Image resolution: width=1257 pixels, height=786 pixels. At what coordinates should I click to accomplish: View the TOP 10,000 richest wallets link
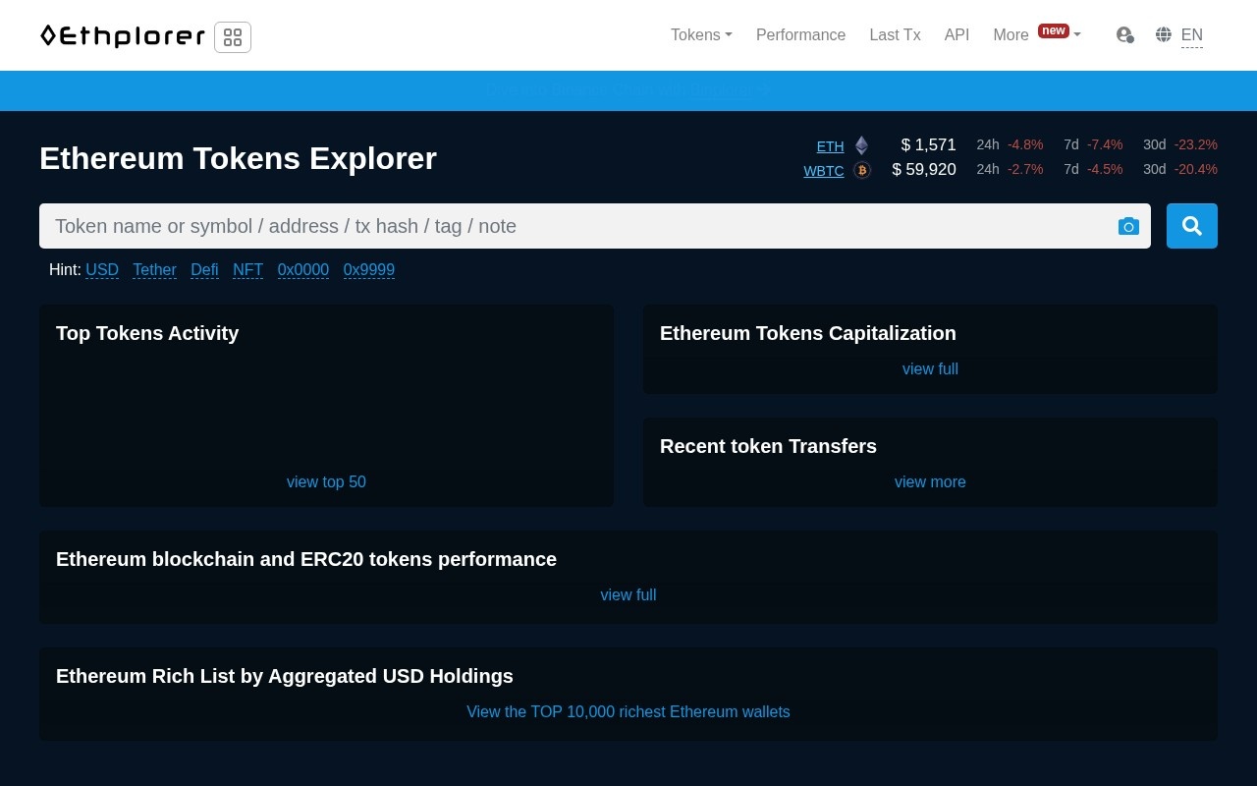tap(628, 712)
